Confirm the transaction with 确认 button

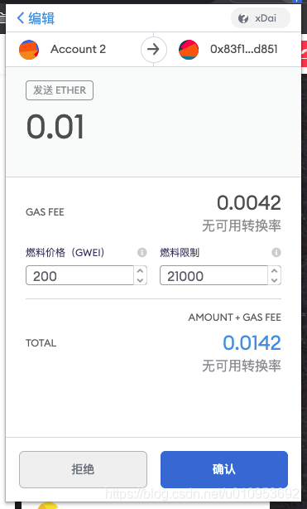pos(224,469)
